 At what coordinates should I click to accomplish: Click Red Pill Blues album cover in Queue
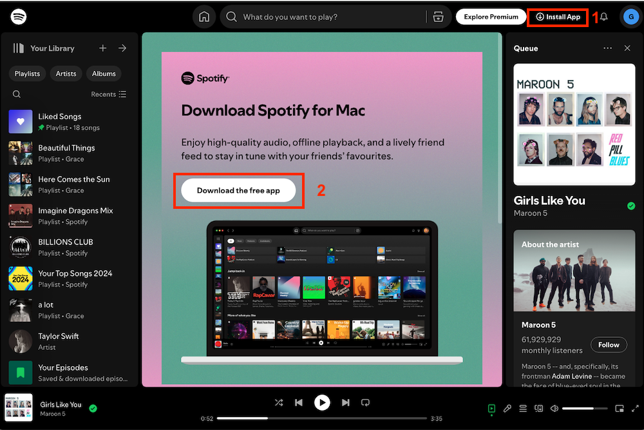[x=574, y=124]
